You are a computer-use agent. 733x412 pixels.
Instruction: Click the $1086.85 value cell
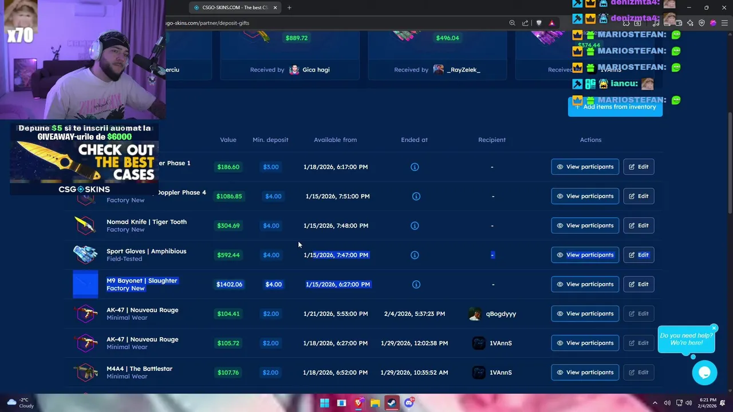tap(229, 196)
